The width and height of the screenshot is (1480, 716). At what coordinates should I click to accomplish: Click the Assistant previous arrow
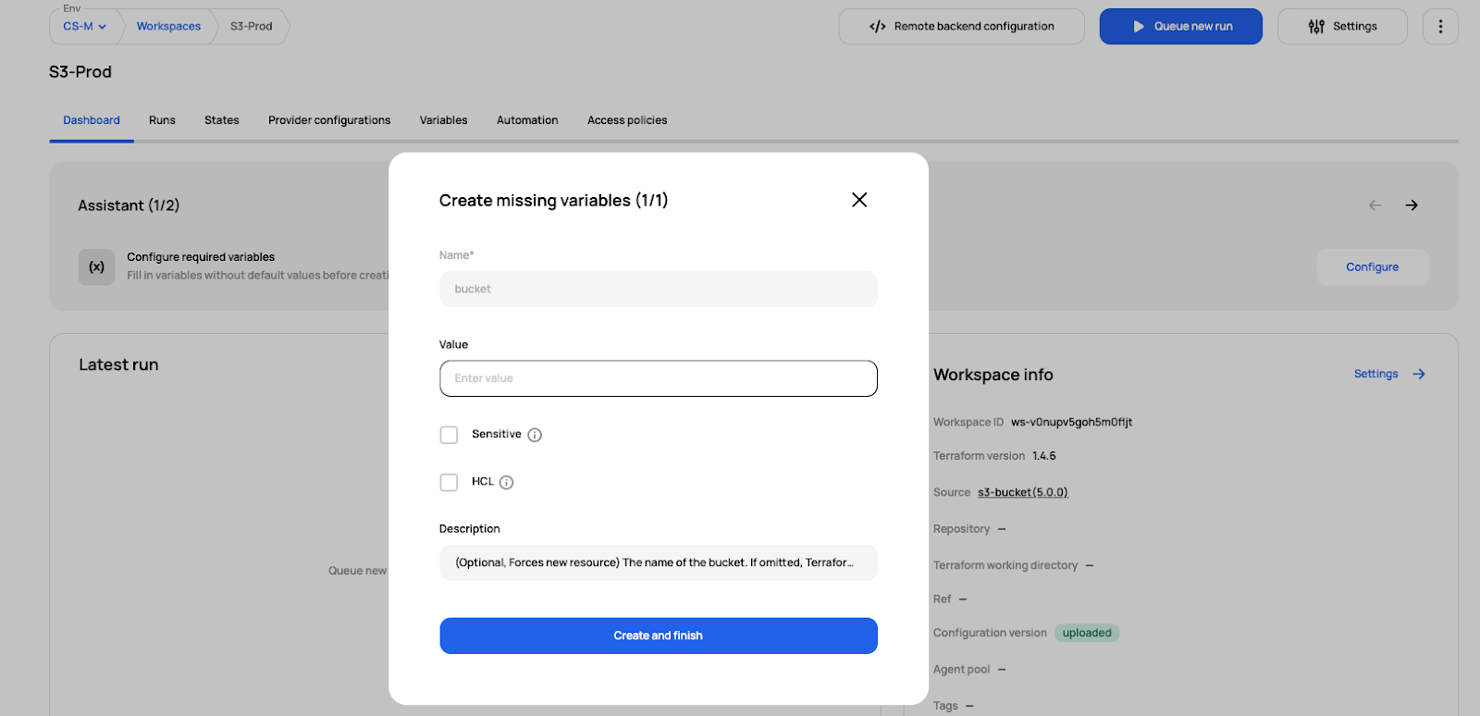(1375, 205)
